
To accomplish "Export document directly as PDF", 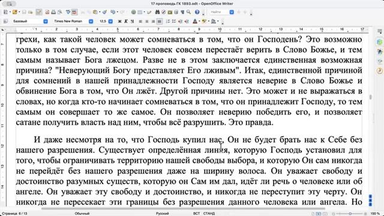I will [47, 12].
